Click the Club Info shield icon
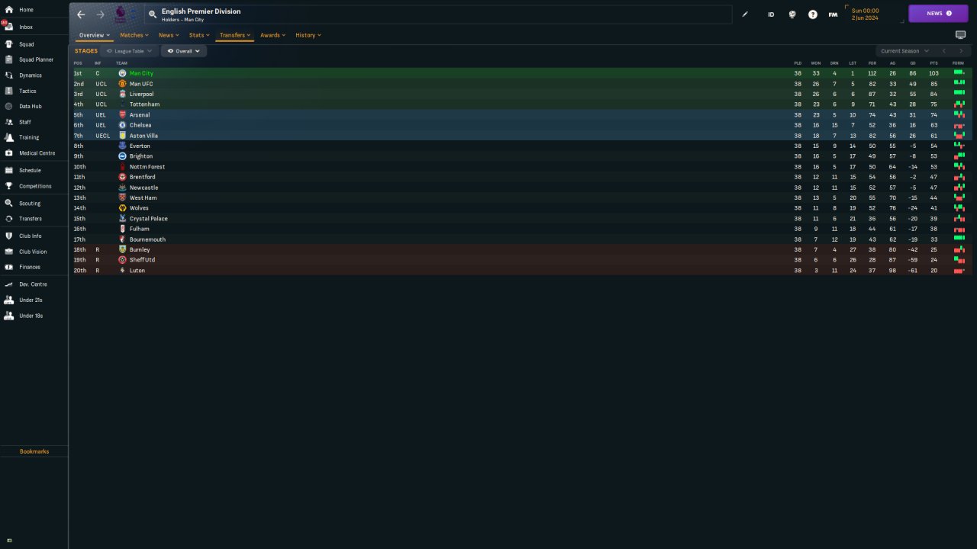977x549 pixels. point(8,236)
